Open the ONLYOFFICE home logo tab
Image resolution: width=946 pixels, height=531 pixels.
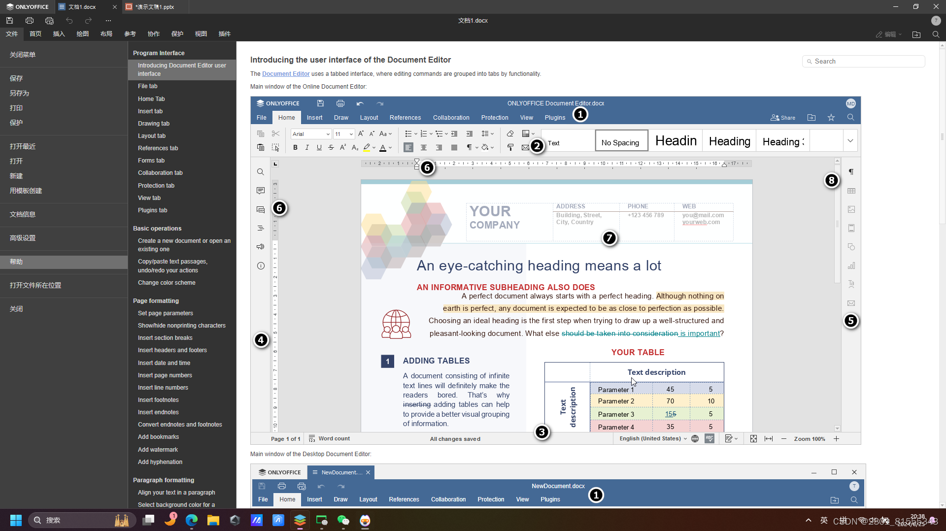[28, 7]
